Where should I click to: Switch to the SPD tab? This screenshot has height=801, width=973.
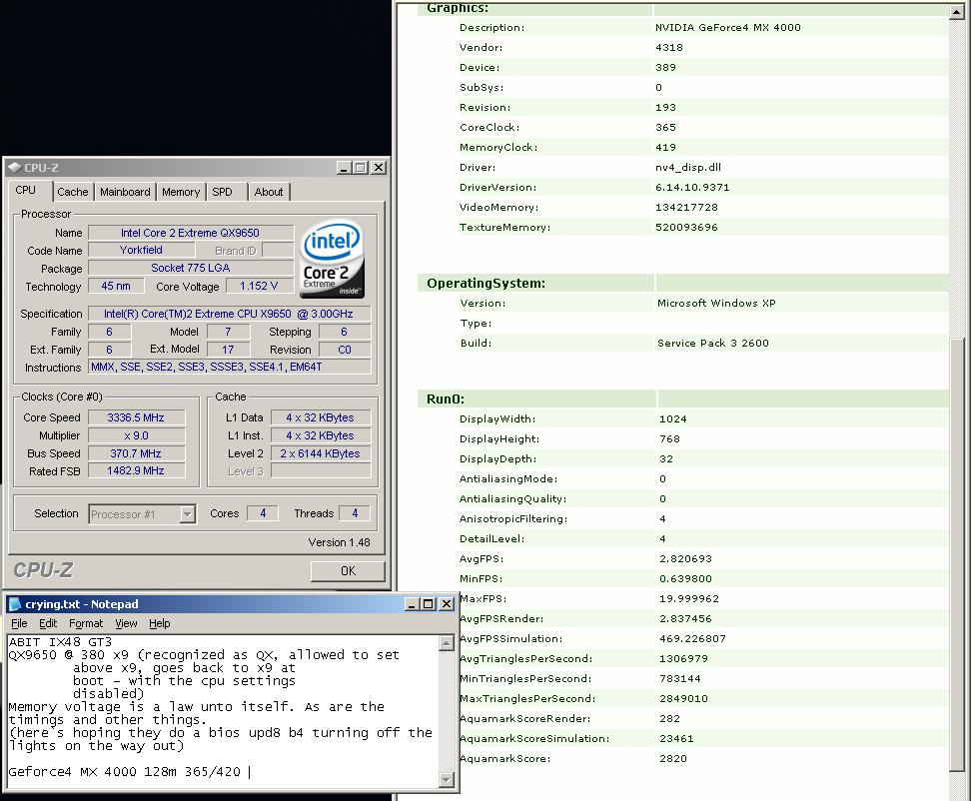pyautogui.click(x=222, y=192)
